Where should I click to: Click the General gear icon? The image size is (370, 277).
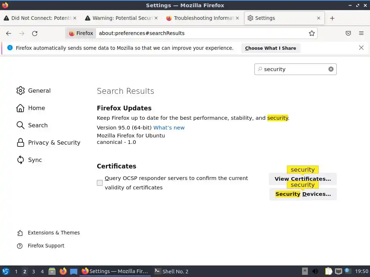(x=21, y=91)
